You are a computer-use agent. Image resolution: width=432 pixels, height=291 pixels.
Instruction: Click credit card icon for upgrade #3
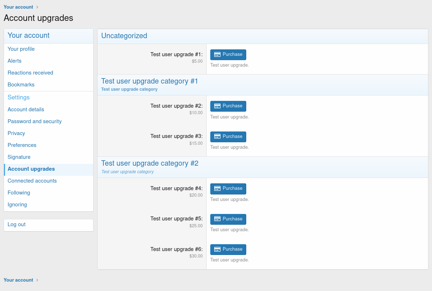coord(217,136)
